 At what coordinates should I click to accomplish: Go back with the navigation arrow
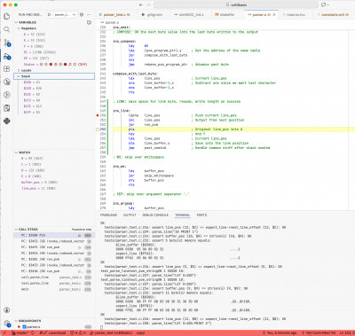[141, 4]
